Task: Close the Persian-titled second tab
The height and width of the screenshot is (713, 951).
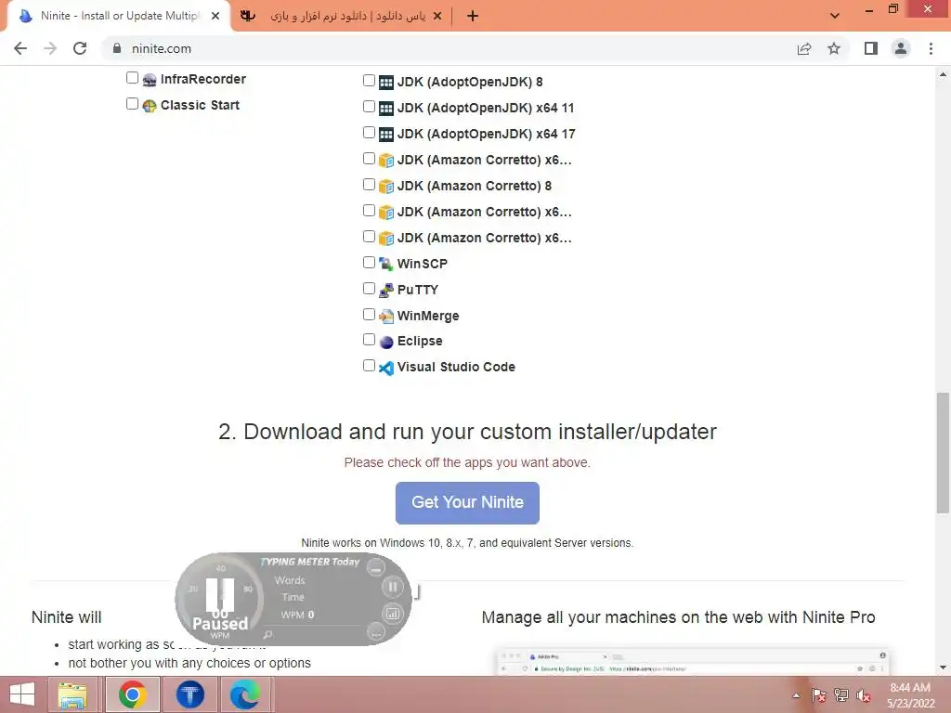Action: (x=437, y=17)
